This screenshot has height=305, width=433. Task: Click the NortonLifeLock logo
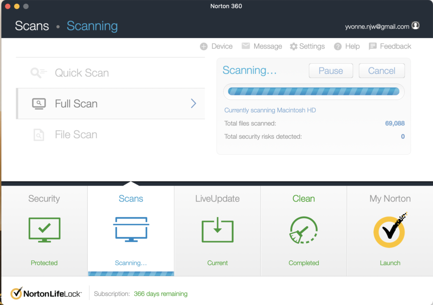click(x=46, y=293)
